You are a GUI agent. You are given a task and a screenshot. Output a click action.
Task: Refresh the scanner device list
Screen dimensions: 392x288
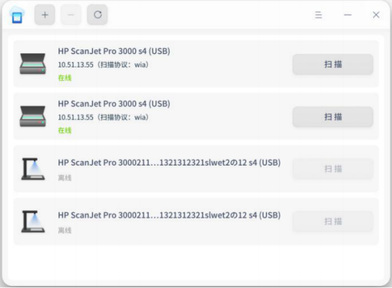click(x=97, y=15)
